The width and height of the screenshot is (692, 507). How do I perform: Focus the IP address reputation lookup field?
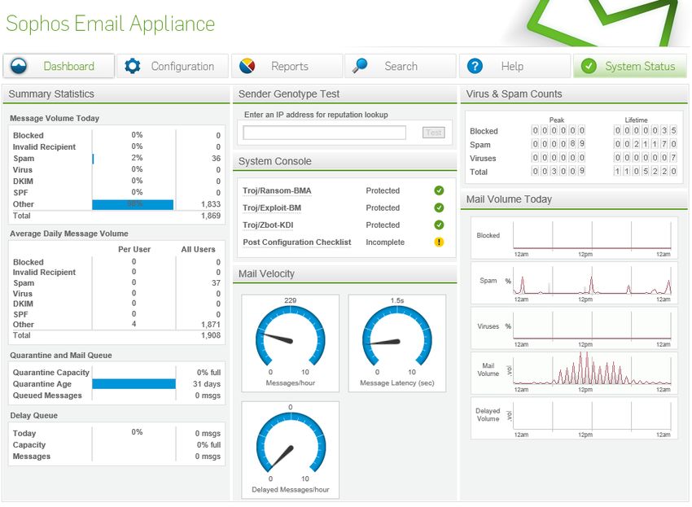pyautogui.click(x=324, y=133)
